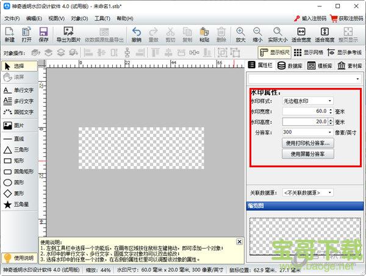Image resolution: width=366 pixels, height=276 pixels.
Task: Click the 撤销 (Undo) icon
Action: tap(136, 34)
